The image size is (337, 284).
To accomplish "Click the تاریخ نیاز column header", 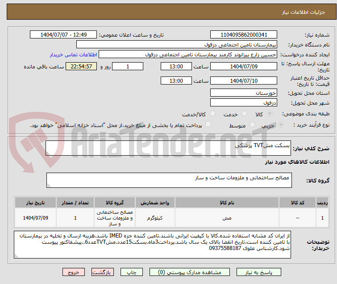I will tap(35, 203).
